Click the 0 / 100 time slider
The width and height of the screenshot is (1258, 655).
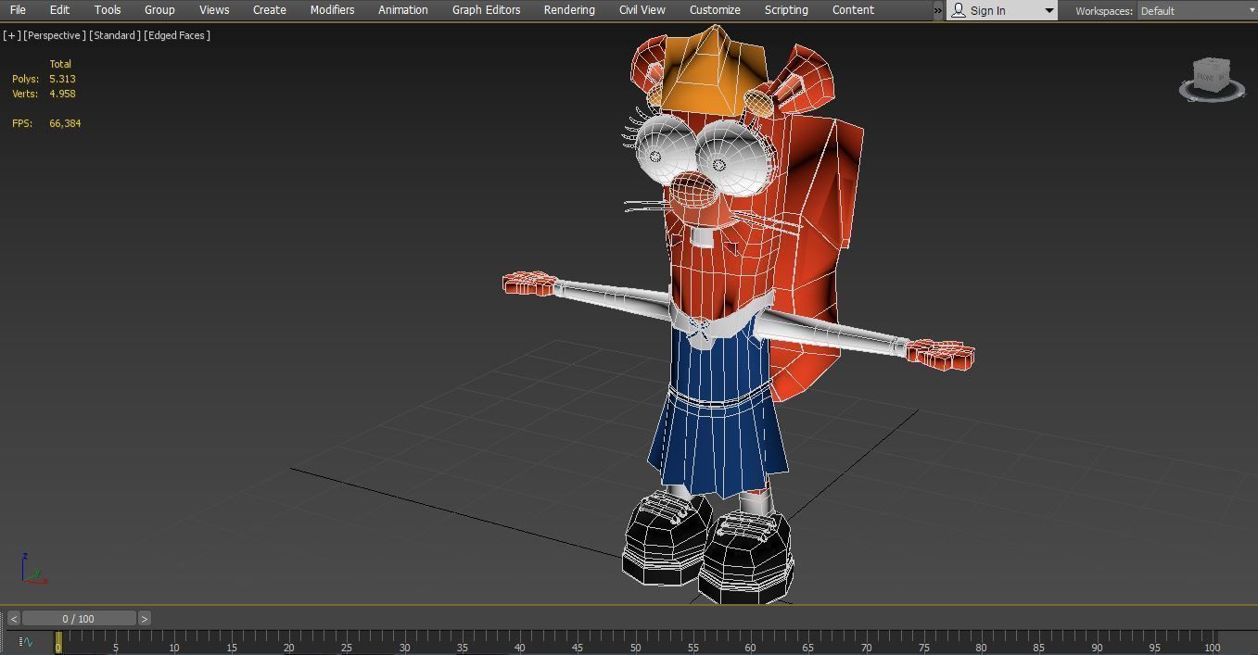click(79, 619)
